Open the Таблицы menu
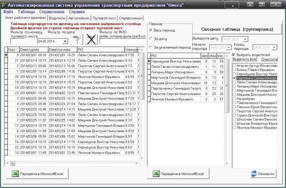 (26, 12)
